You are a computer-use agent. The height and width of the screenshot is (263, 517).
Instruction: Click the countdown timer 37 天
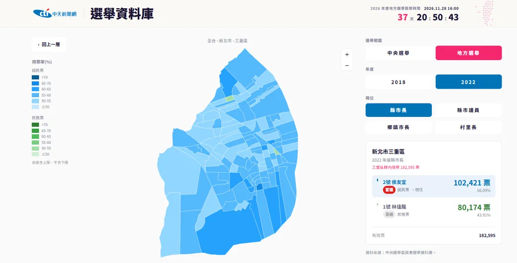405,18
